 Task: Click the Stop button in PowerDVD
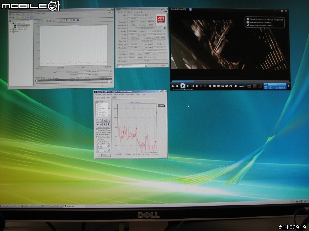click(177, 86)
